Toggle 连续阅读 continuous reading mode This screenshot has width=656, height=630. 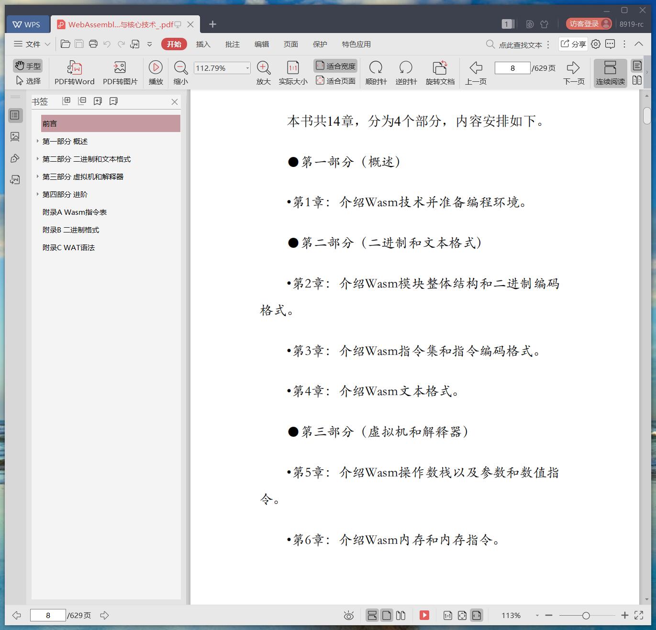tap(610, 73)
